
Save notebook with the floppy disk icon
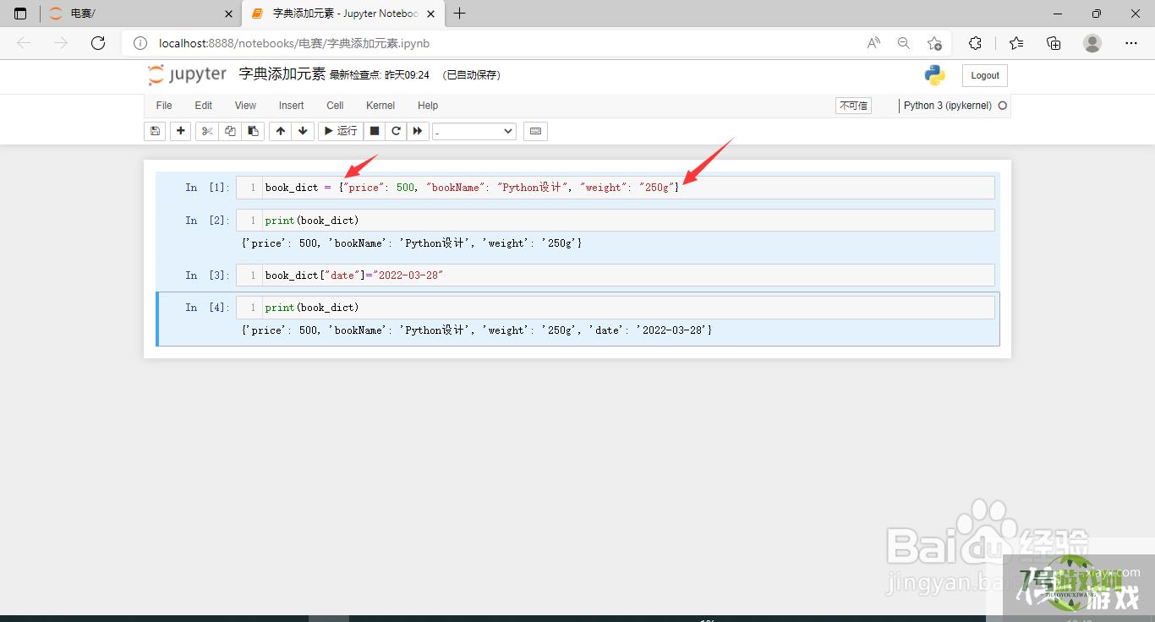click(155, 131)
